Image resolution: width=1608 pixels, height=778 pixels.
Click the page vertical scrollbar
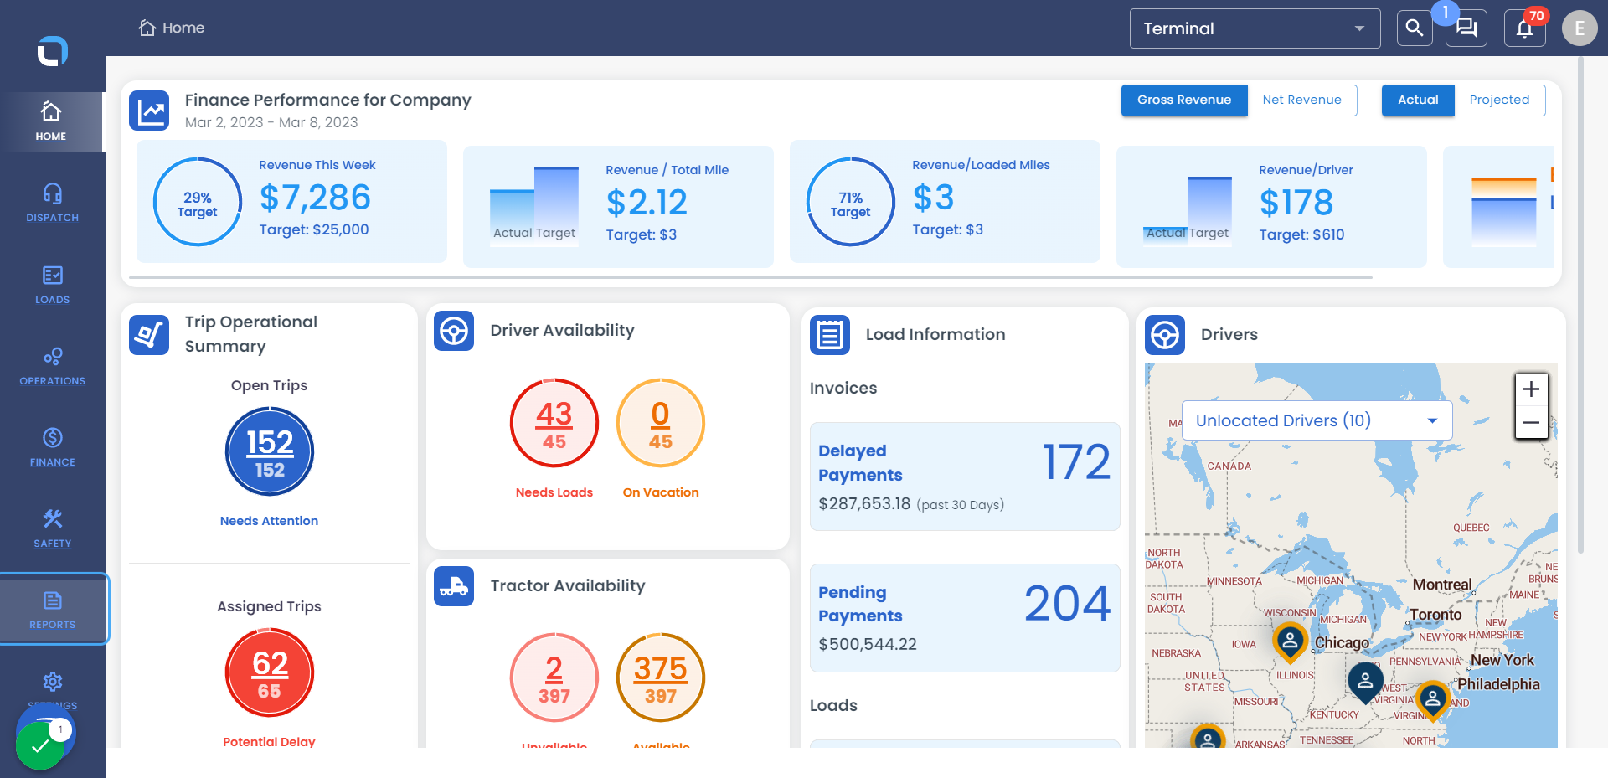(x=1580, y=306)
